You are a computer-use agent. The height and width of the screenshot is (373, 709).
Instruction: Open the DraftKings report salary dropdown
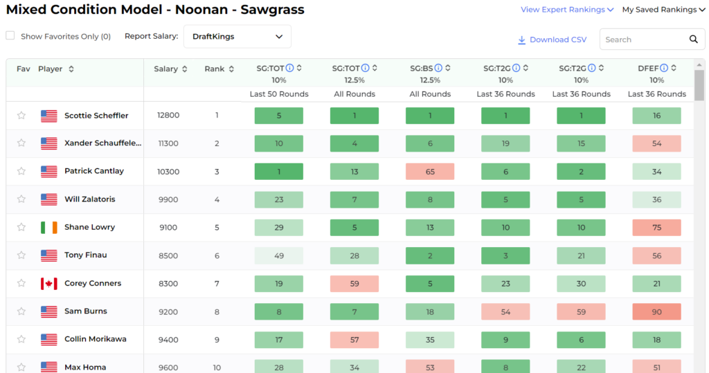[x=237, y=37]
